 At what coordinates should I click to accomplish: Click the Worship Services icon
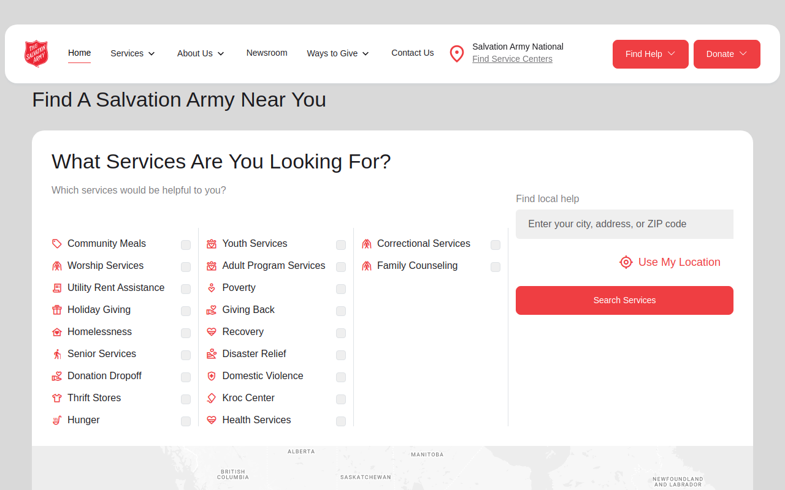57,266
